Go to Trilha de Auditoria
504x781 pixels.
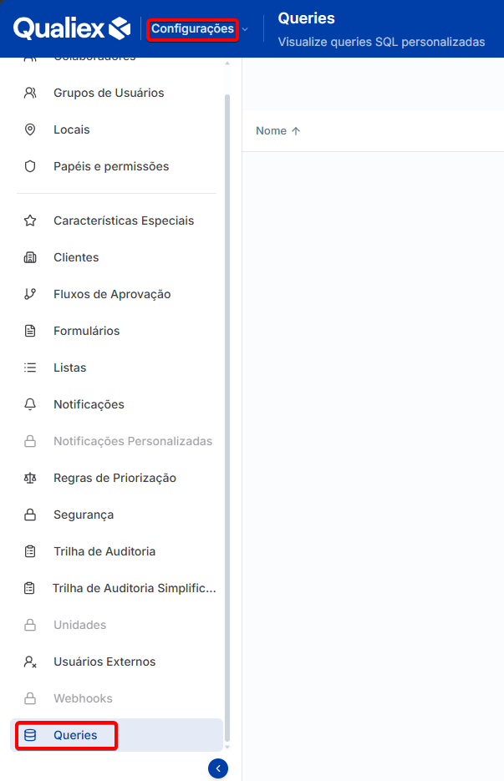104,551
